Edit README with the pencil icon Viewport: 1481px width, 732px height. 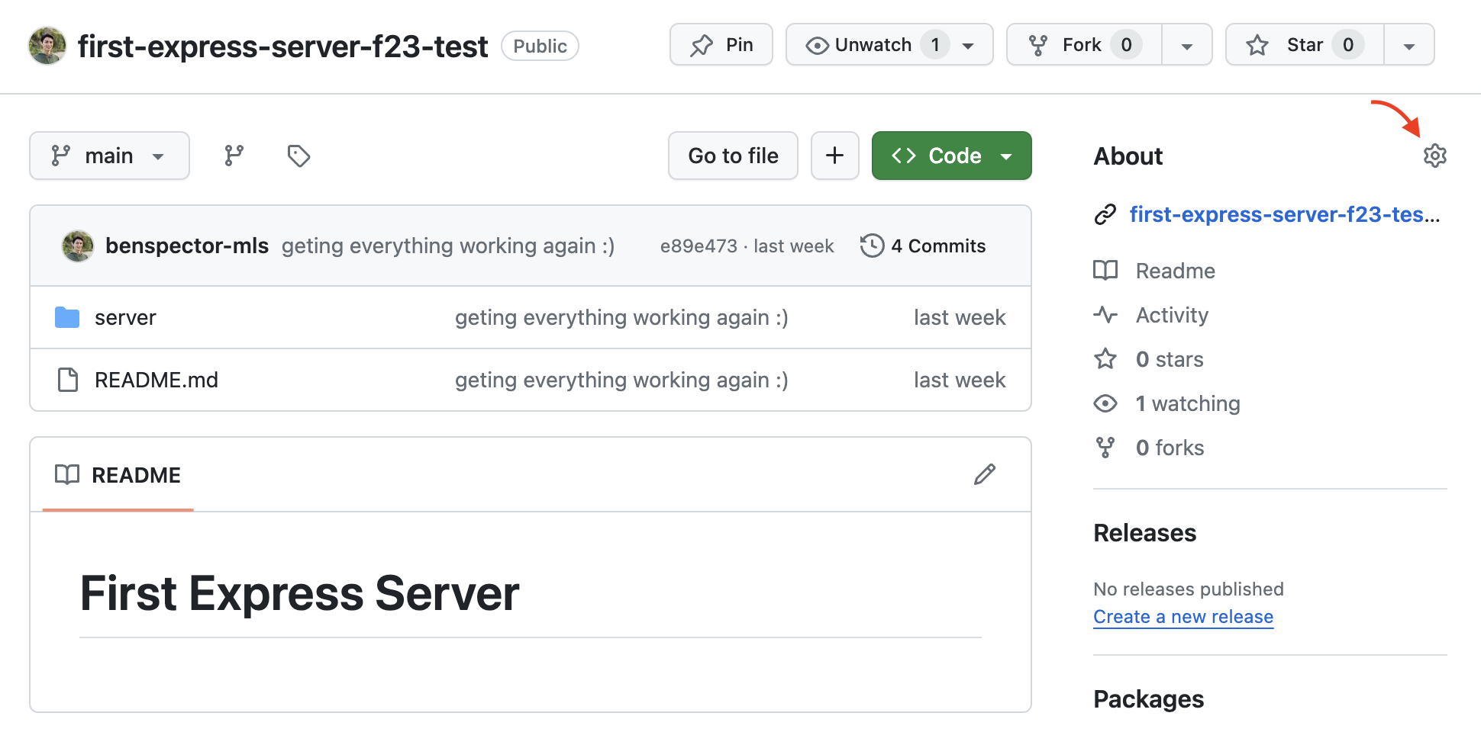pyautogui.click(x=985, y=474)
